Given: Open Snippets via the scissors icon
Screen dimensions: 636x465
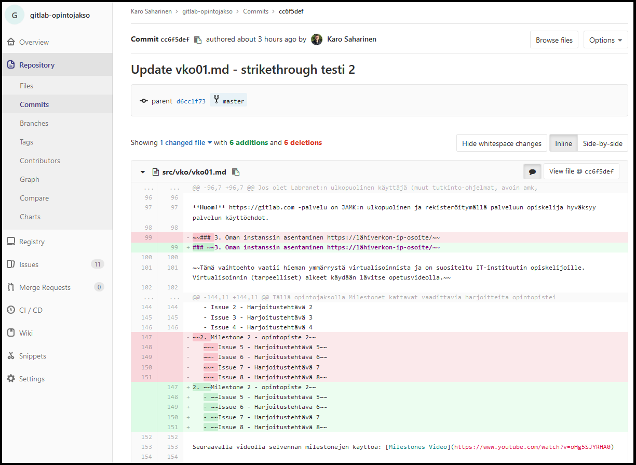Looking at the screenshot, I should point(11,356).
